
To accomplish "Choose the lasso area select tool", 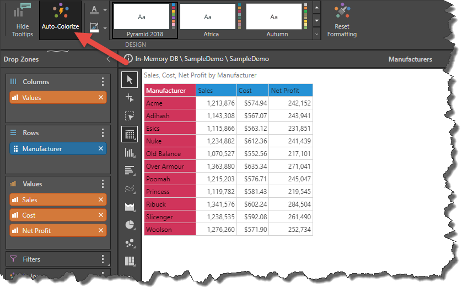I will click(x=130, y=116).
